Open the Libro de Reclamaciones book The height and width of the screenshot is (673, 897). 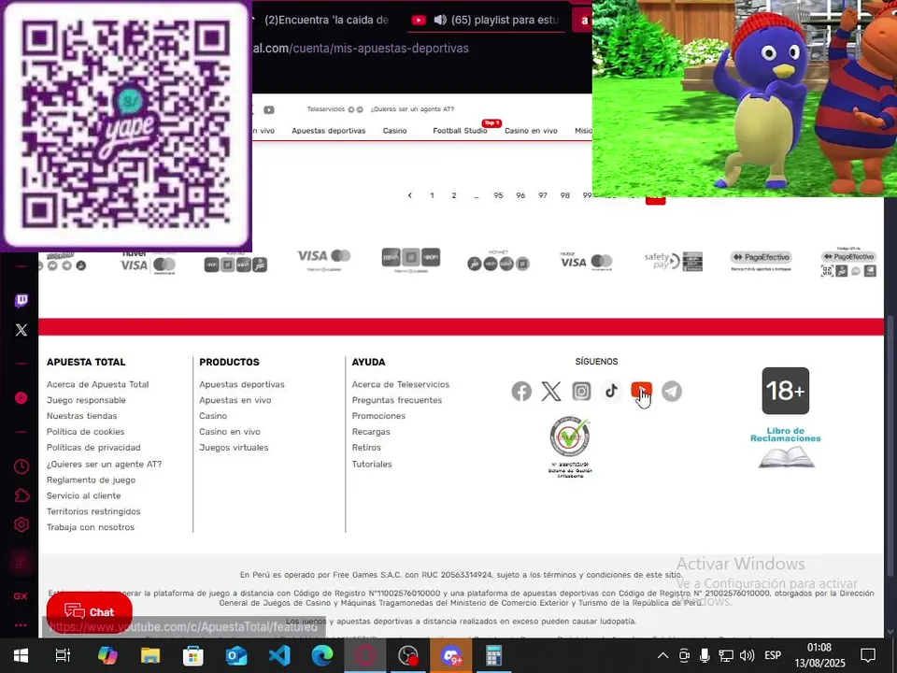(786, 447)
